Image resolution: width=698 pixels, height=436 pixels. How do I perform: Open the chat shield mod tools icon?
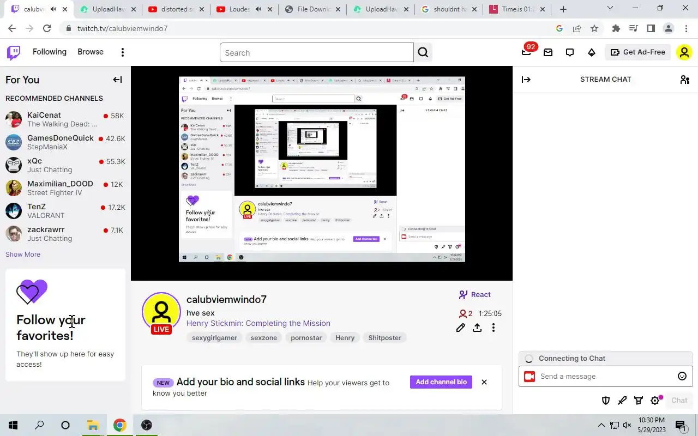click(x=606, y=401)
